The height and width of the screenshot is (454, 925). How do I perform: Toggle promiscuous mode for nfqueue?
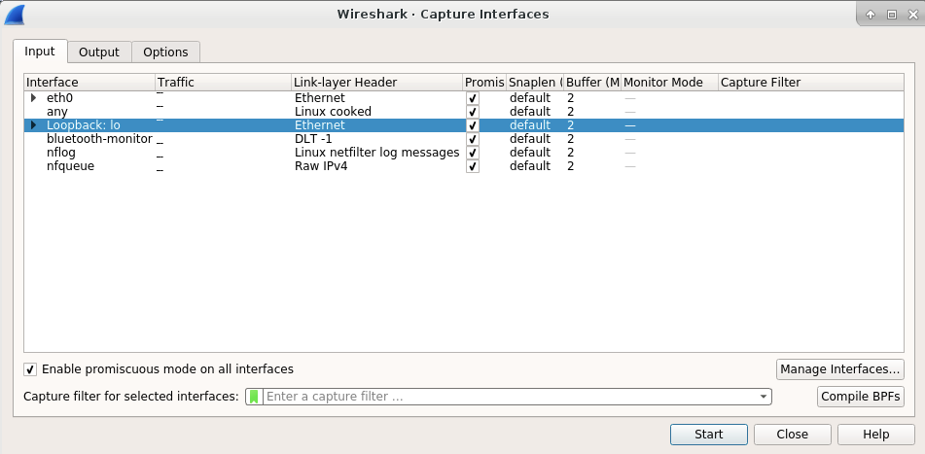pyautogui.click(x=473, y=165)
